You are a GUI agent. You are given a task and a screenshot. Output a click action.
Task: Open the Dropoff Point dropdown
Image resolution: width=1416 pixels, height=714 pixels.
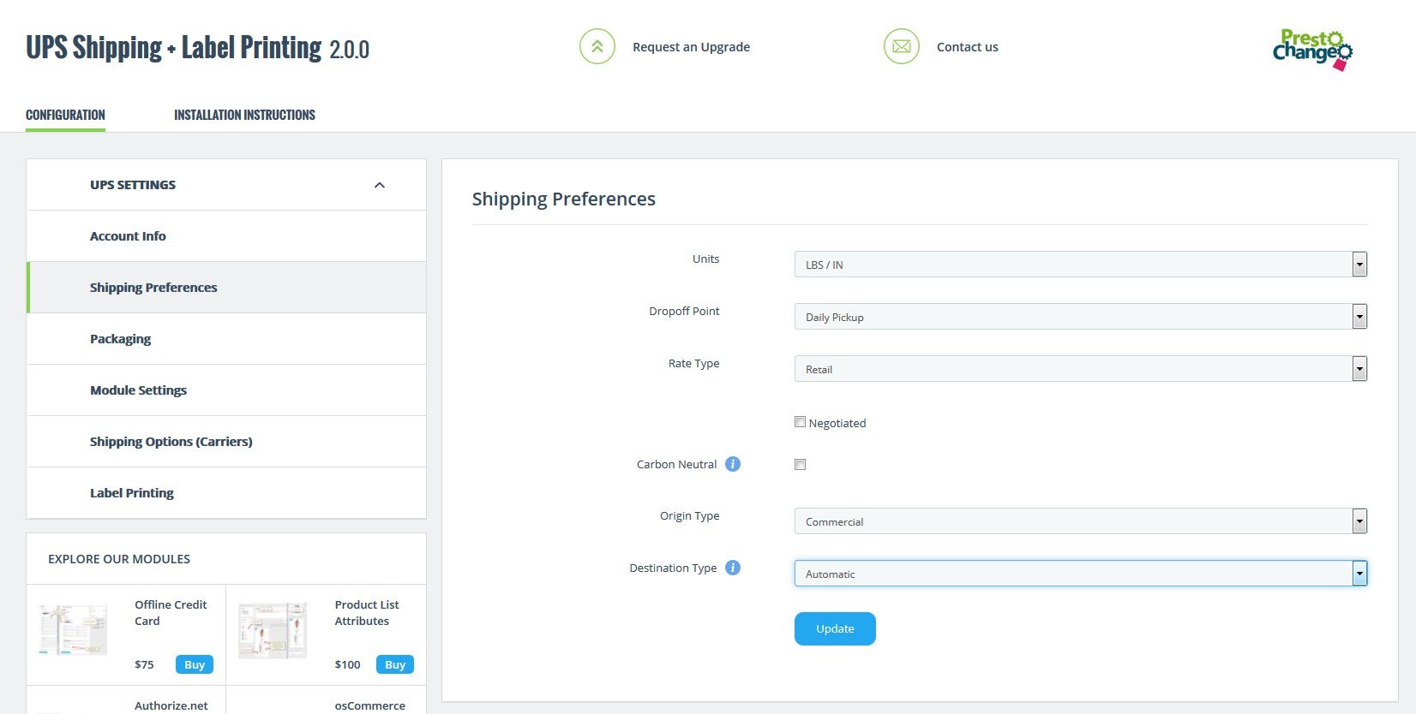click(1081, 317)
